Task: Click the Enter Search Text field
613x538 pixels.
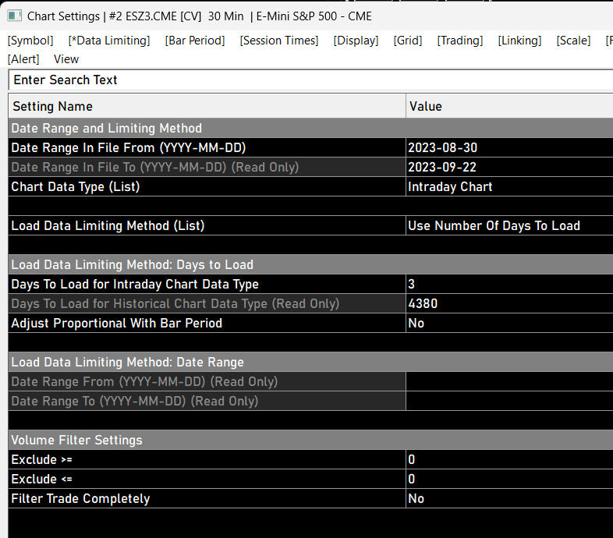Action: [312, 80]
